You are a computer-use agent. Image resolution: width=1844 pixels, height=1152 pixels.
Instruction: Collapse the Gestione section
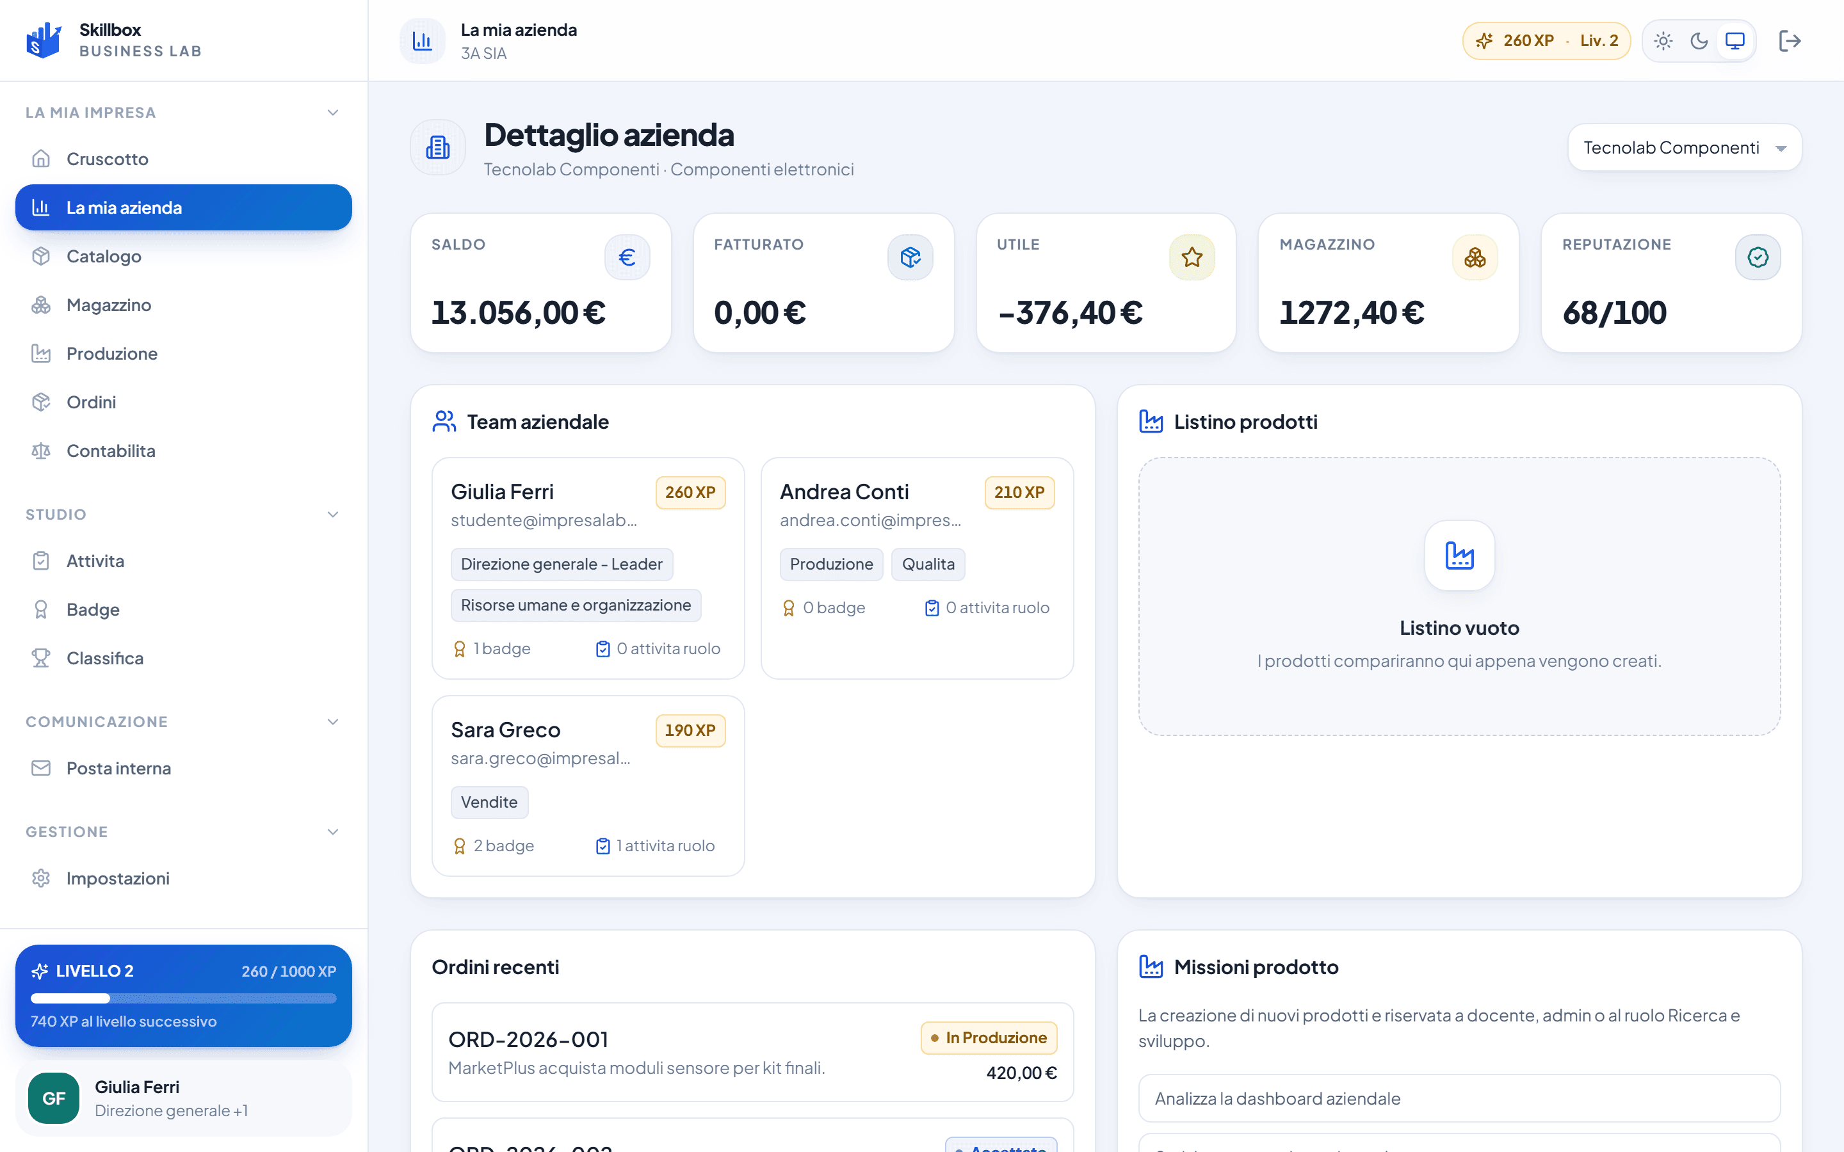click(x=333, y=832)
